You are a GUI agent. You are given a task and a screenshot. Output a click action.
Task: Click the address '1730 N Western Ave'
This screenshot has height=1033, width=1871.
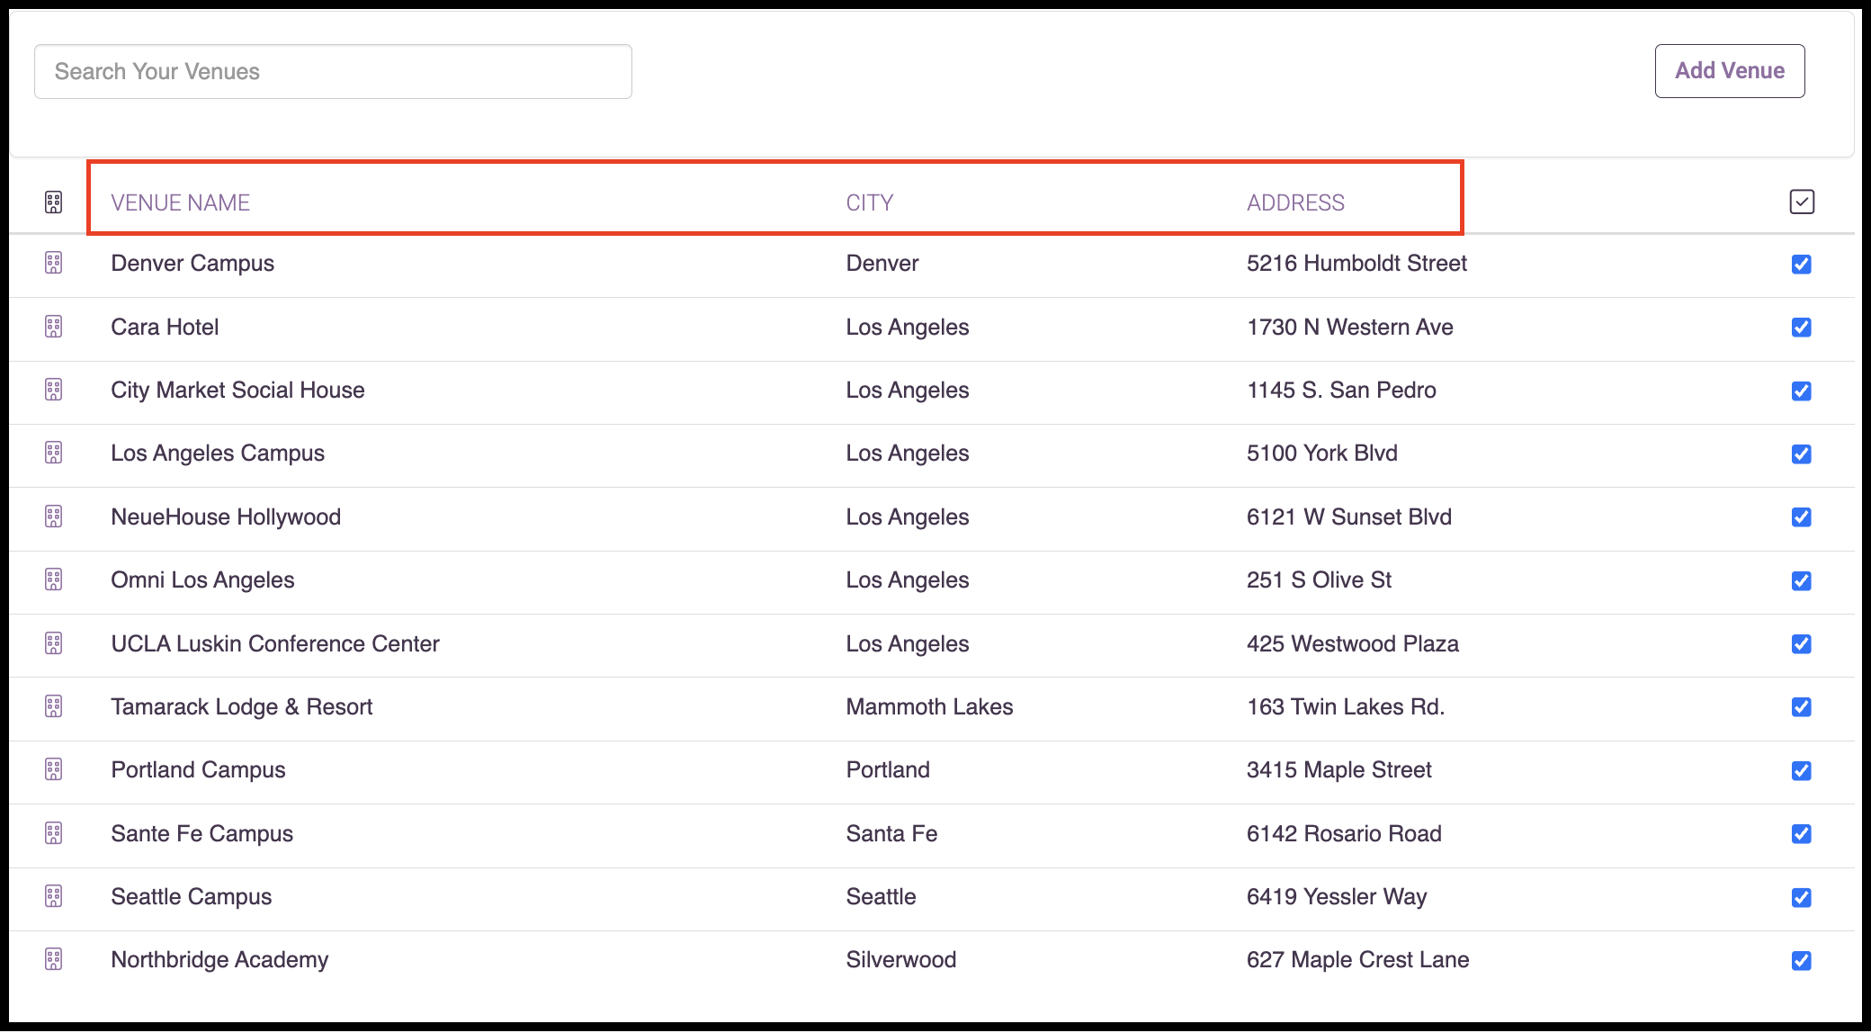pos(1349,327)
